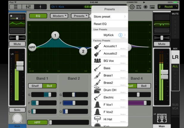
Task: Show ALL channels in view group
Action: [x=175, y=66]
